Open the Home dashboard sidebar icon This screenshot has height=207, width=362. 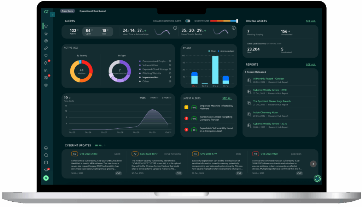pos(46,26)
